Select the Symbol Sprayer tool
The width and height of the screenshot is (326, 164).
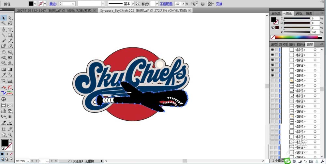coord(4,81)
